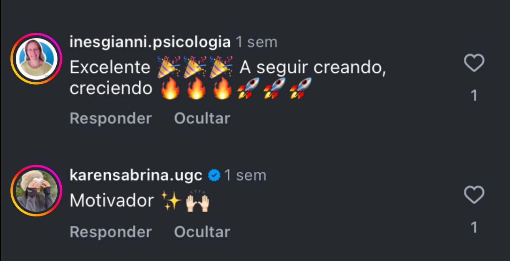Click the word Excelente in first comment
The image size is (510, 261).
point(110,67)
